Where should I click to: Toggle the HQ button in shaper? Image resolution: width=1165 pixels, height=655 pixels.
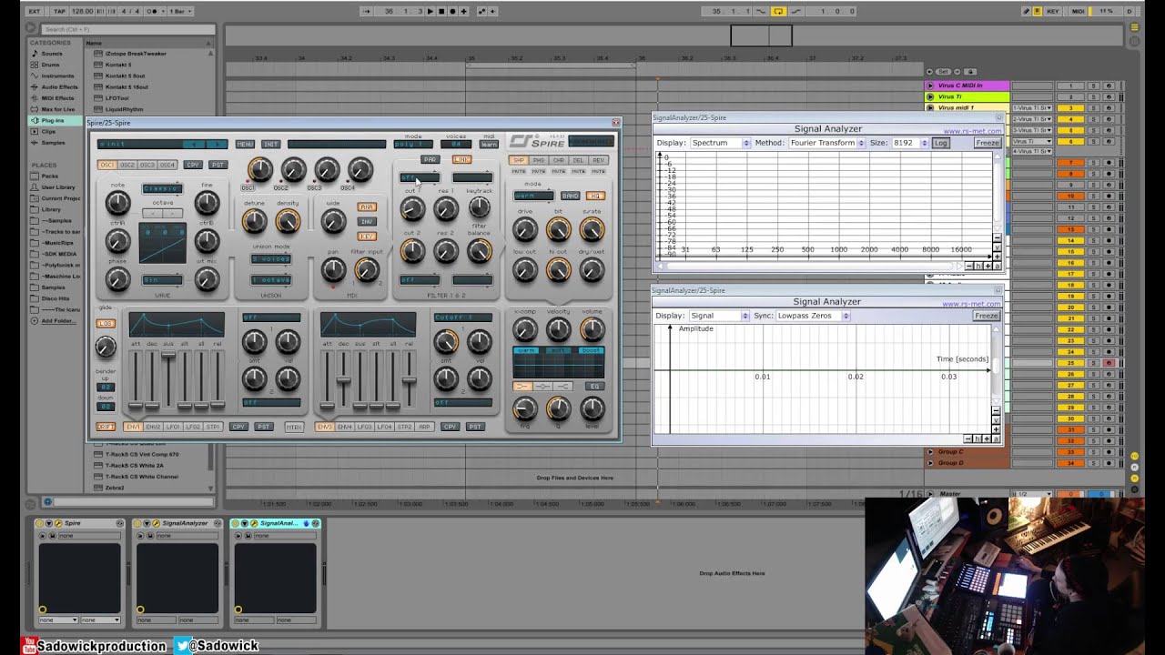596,196
